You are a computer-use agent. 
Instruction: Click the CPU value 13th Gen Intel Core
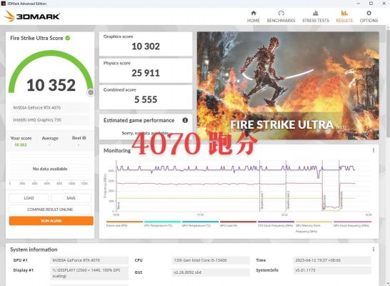click(x=211, y=260)
